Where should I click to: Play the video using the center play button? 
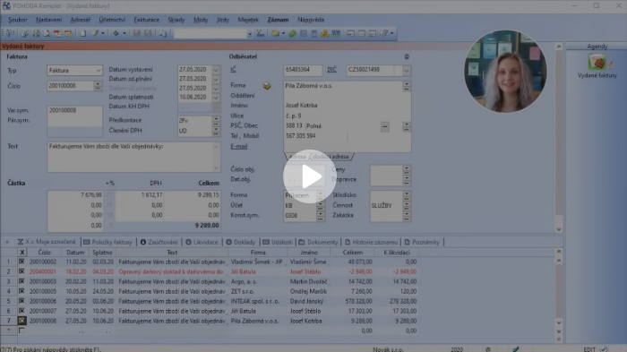click(x=310, y=176)
